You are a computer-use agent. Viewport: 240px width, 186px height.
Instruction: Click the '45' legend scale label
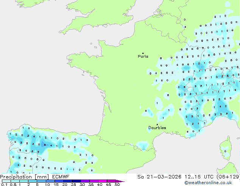point(108,184)
